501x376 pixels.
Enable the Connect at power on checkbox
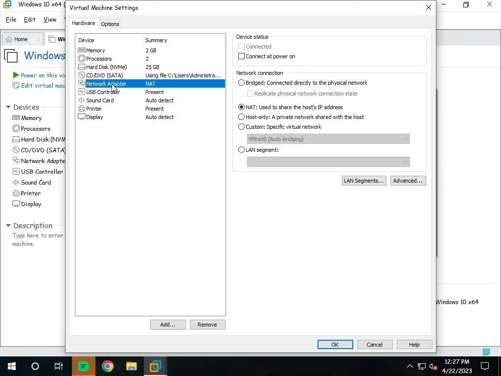coord(242,56)
